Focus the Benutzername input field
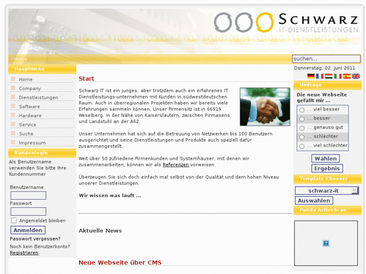The height and width of the screenshot is (274, 366). 28,196
